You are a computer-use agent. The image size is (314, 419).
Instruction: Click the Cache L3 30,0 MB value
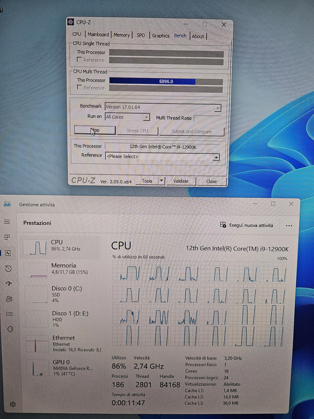coord(230,403)
